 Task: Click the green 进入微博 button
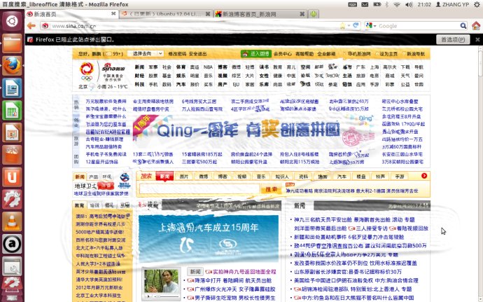(256, 54)
